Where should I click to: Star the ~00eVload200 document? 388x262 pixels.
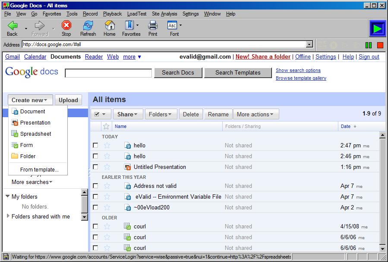(x=107, y=207)
